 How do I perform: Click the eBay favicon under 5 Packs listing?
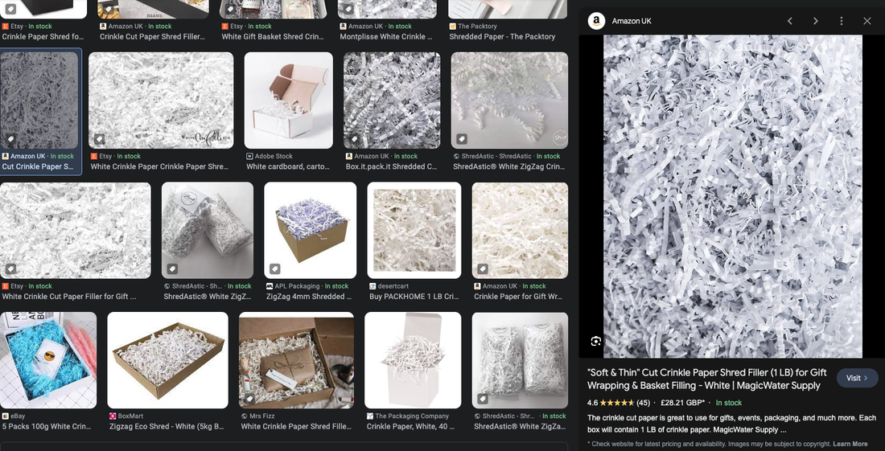[x=5, y=416]
